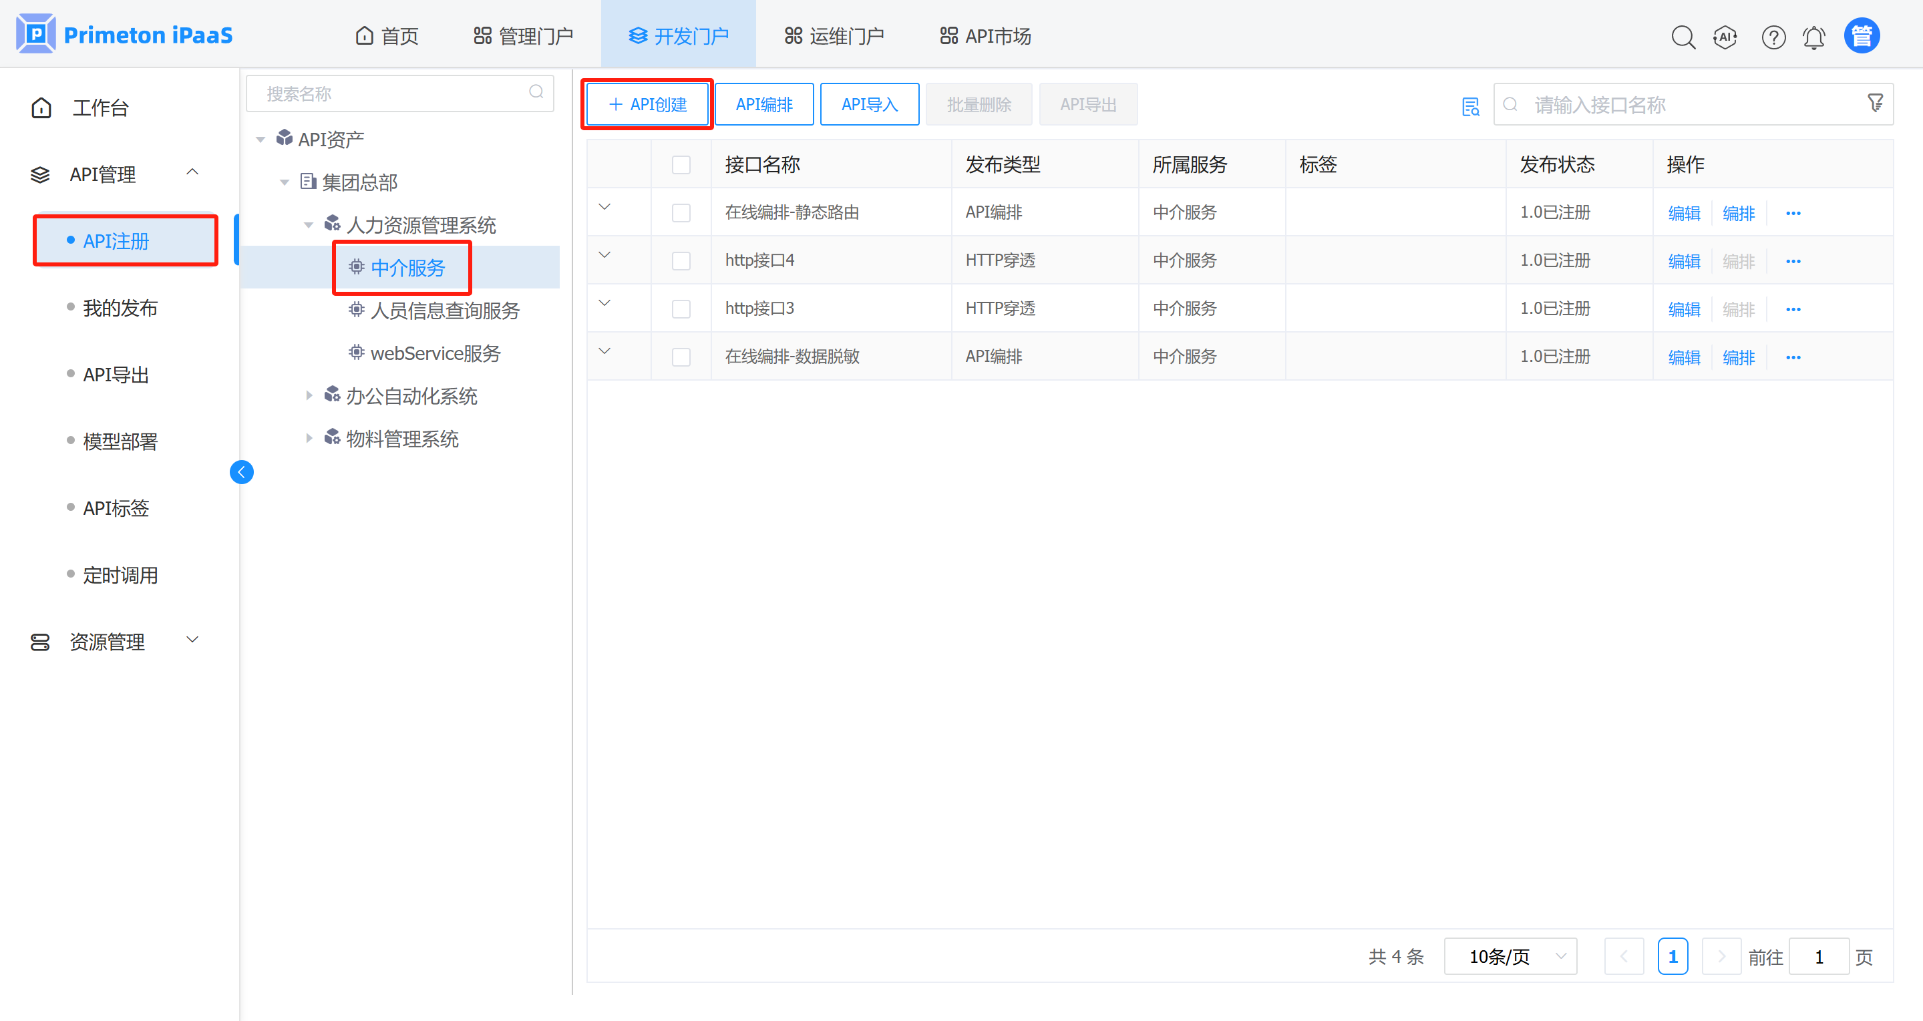Click 编辑 link for http接口4
This screenshot has width=1923, height=1021.
pos(1683,261)
